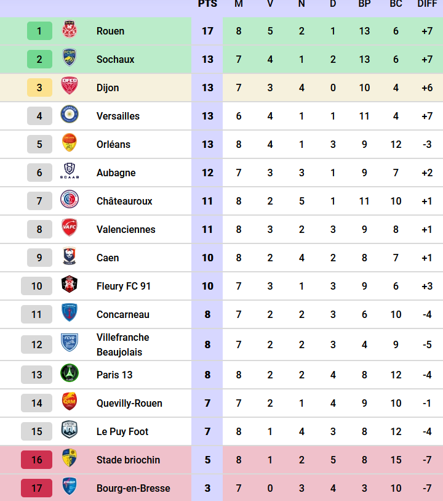Image resolution: width=443 pixels, height=501 pixels.
Task: Click the DIFF column header
Action: 426,4
